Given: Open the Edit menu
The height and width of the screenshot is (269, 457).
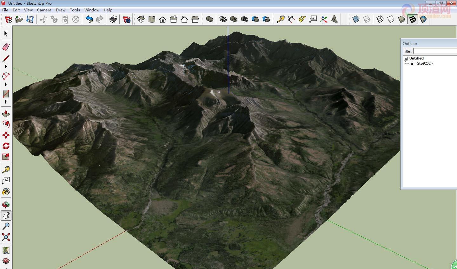Looking at the screenshot, I should pyautogui.click(x=16, y=10).
